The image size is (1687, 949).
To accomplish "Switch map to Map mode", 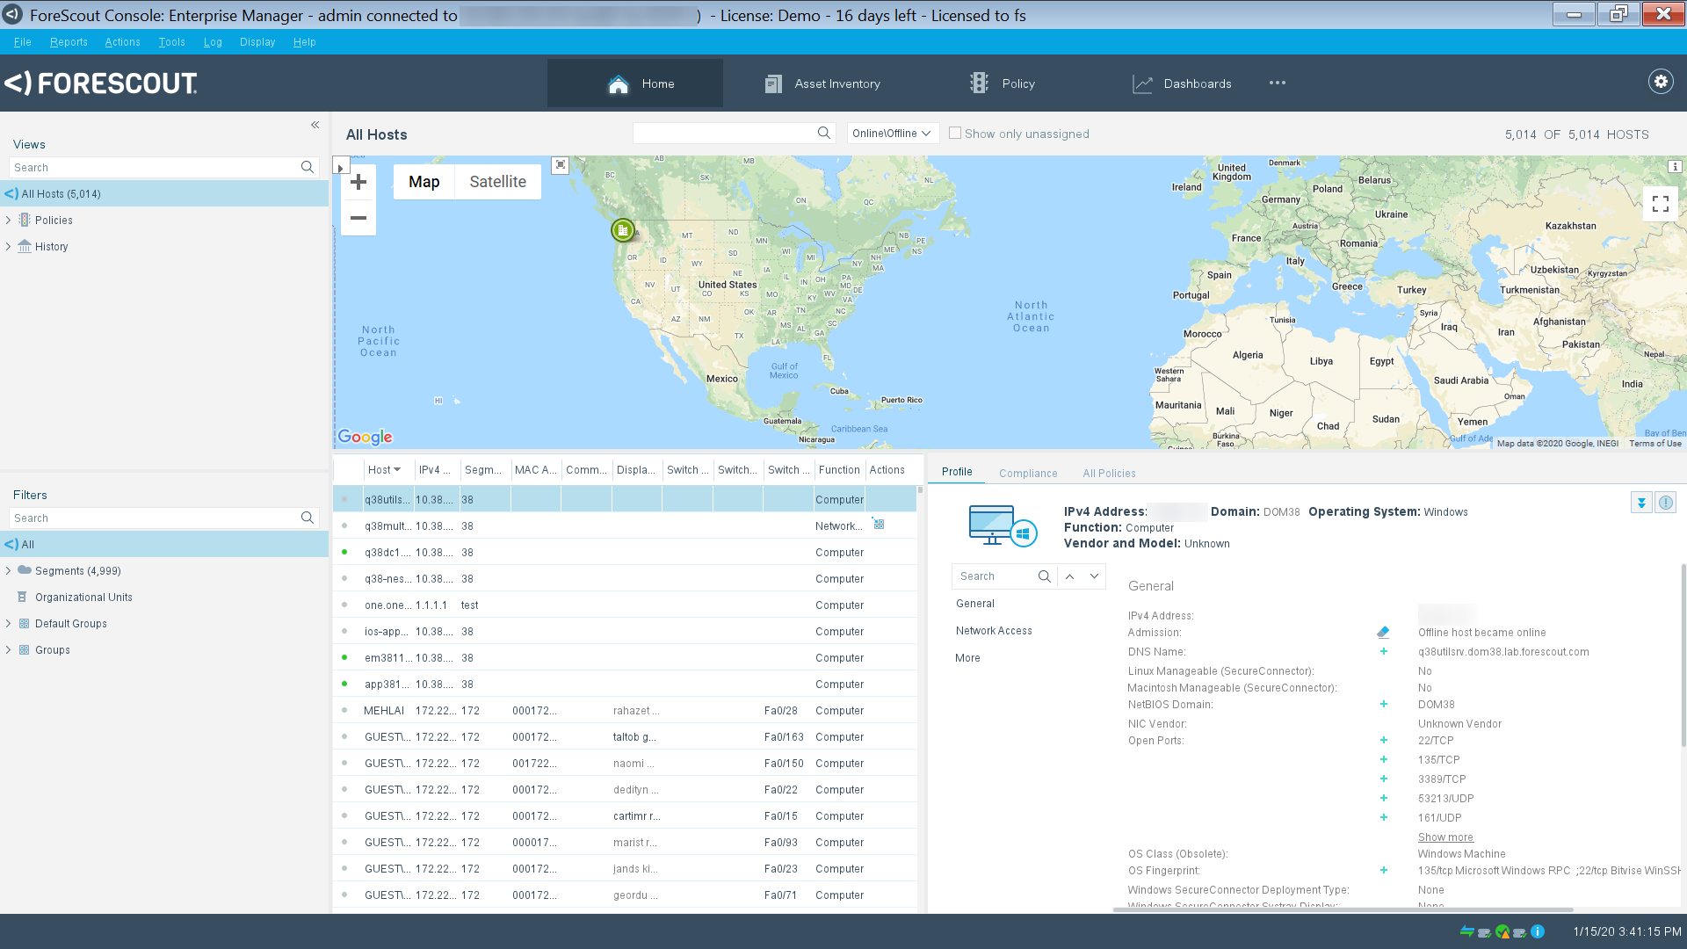I will click(x=424, y=182).
